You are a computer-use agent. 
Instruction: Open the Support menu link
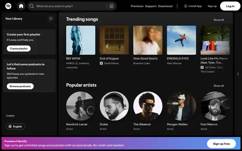coord(151,6)
